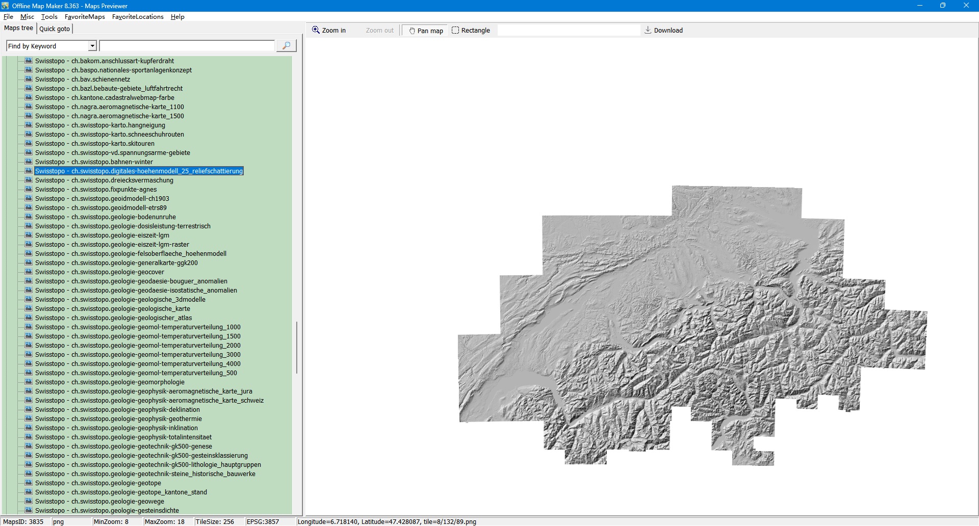Click icon next to ch.swisstopo.geologie-geotope
This screenshot has height=526, width=979.
click(29, 483)
